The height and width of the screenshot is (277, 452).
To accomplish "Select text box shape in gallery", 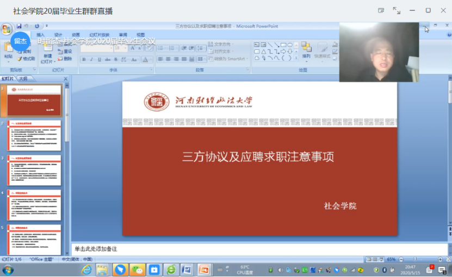I will tap(257, 45).
